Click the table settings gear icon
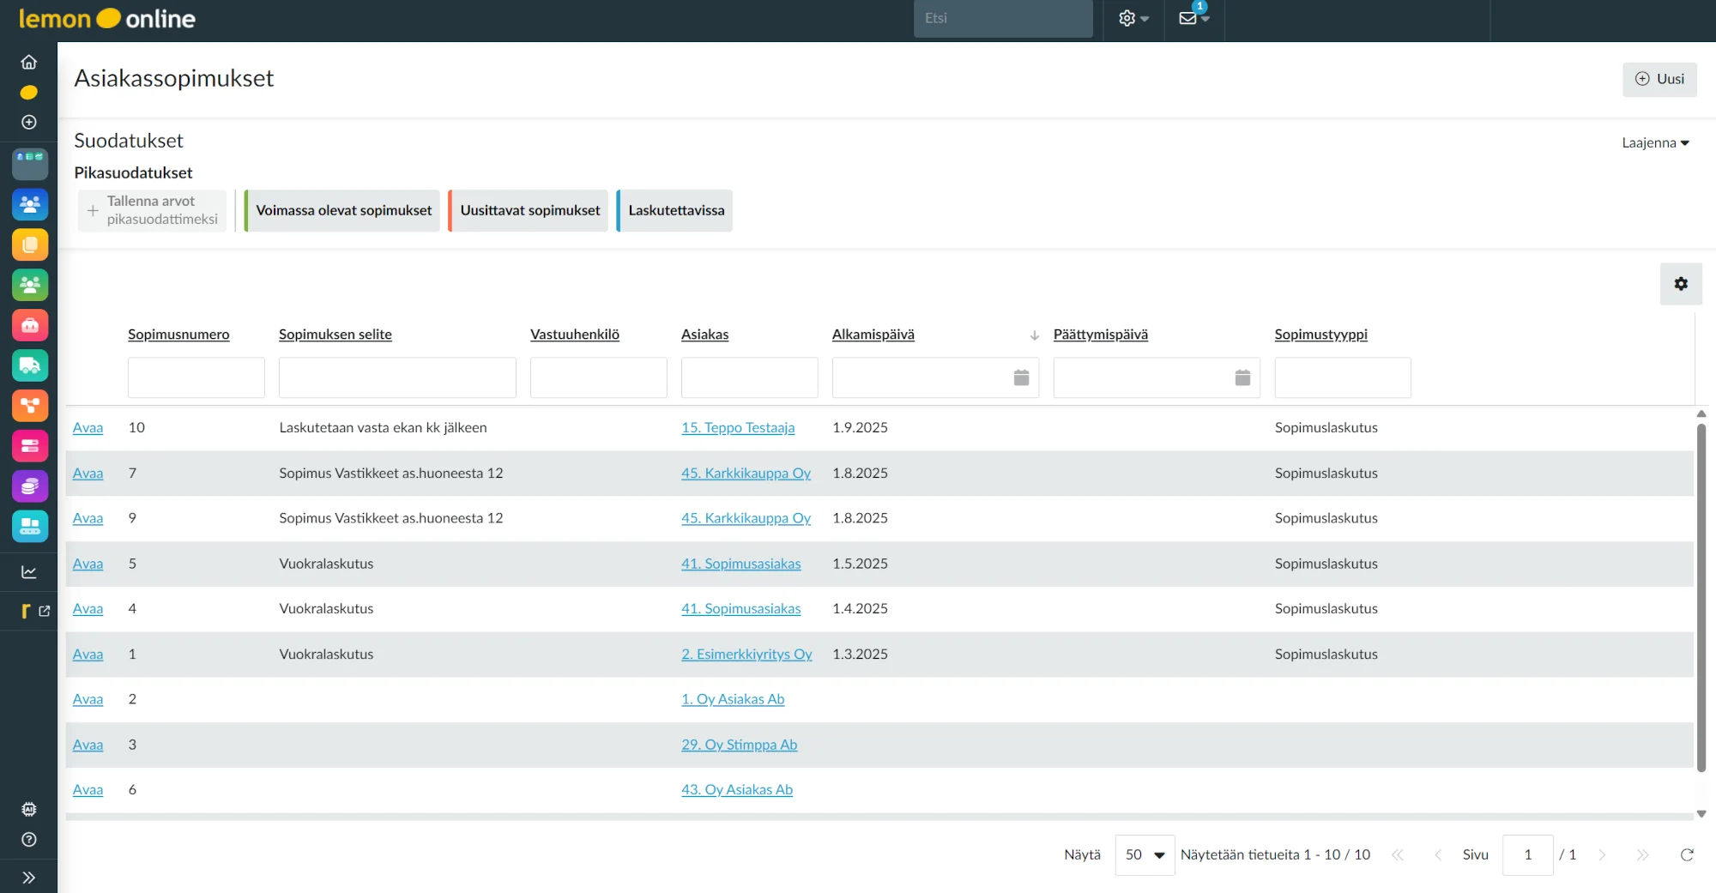Viewport: 1716px width, 893px height. 1681,284
